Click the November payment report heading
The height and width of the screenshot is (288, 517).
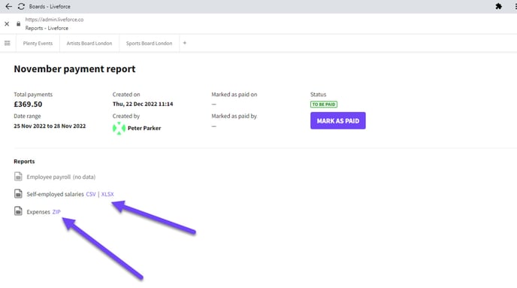click(74, 69)
